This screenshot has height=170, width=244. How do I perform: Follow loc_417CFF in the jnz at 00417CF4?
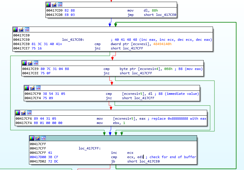click(144, 98)
